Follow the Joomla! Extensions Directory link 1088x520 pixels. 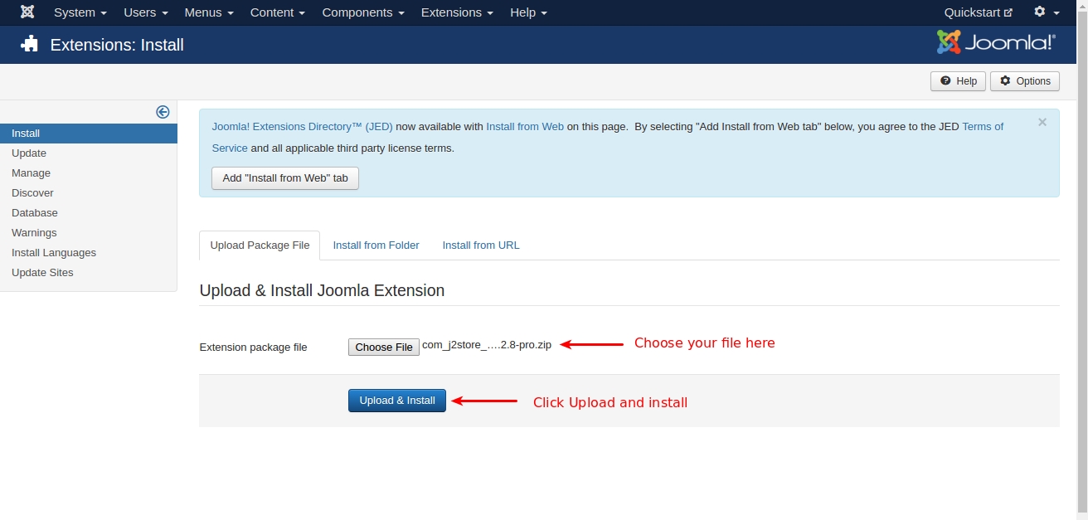coord(302,127)
